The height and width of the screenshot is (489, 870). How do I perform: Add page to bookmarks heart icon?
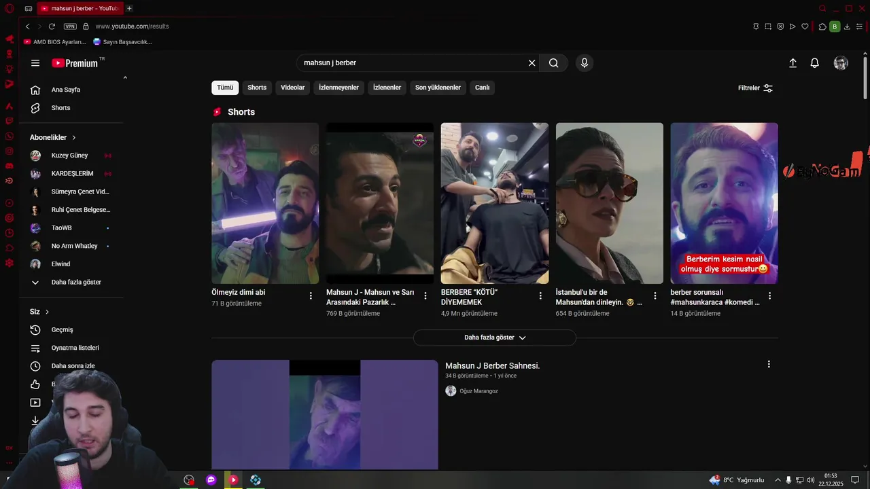tap(805, 26)
